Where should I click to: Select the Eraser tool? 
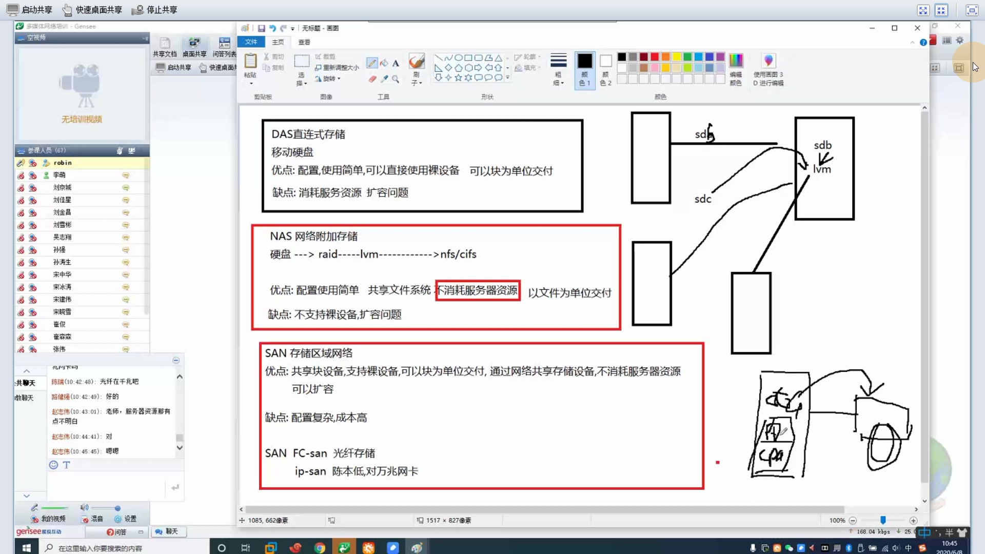coord(371,79)
